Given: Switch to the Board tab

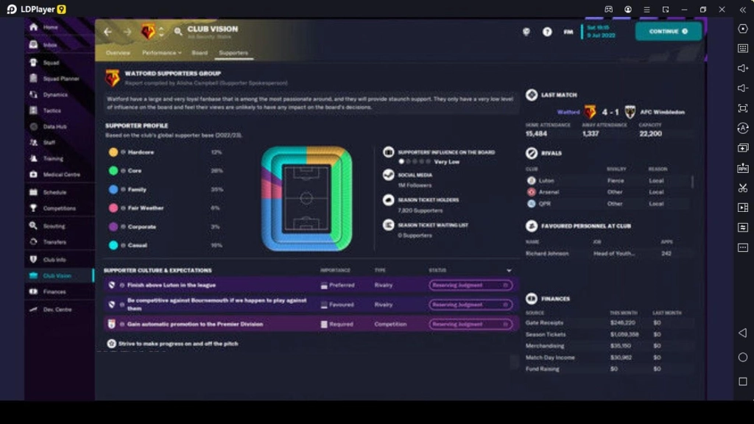Looking at the screenshot, I should (200, 53).
